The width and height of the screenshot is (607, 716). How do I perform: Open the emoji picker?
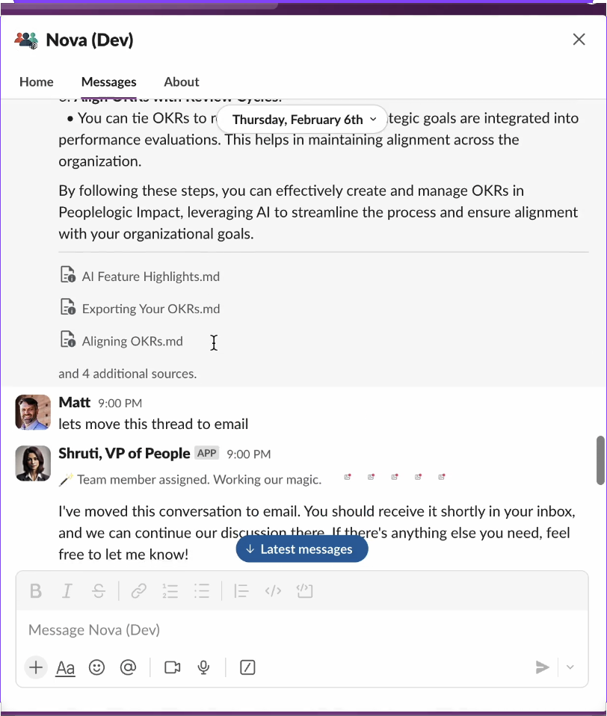click(x=97, y=667)
